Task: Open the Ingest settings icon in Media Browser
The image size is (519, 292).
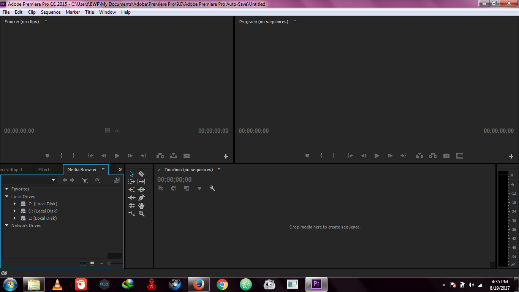Action: click(117, 181)
